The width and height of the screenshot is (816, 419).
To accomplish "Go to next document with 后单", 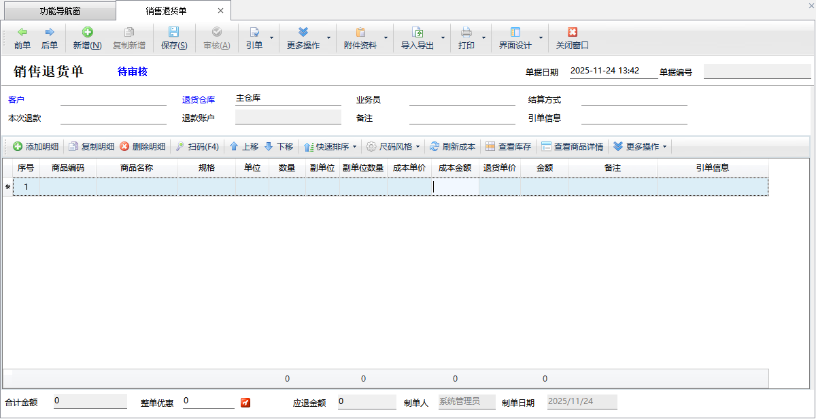I will tap(50, 32).
